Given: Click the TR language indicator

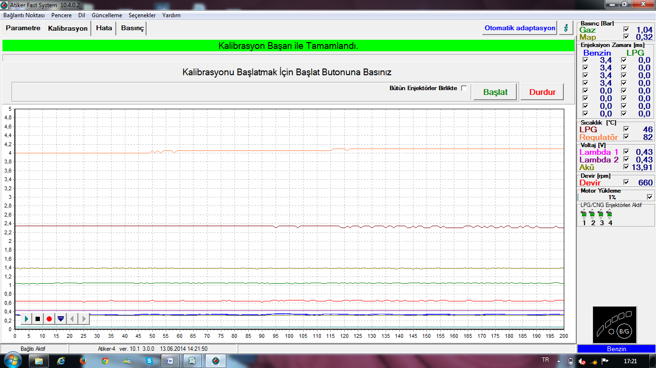Looking at the screenshot, I should (x=545, y=359).
